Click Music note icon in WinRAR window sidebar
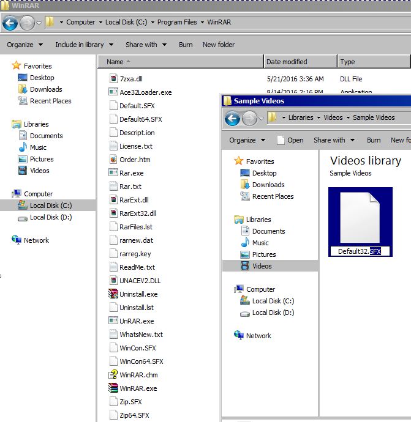Viewport: 411px width, 422px height. point(23,147)
